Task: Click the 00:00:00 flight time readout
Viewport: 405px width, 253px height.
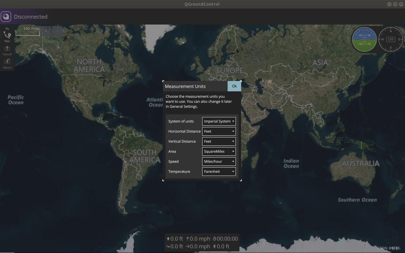Action: 225,239
